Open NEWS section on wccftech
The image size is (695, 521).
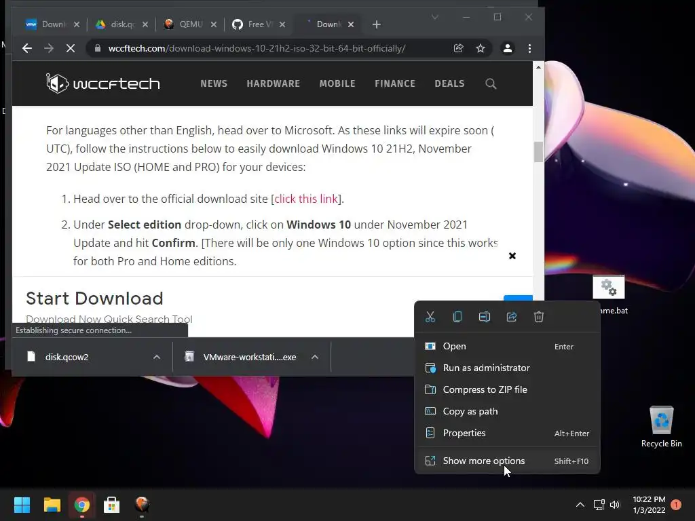tap(214, 83)
